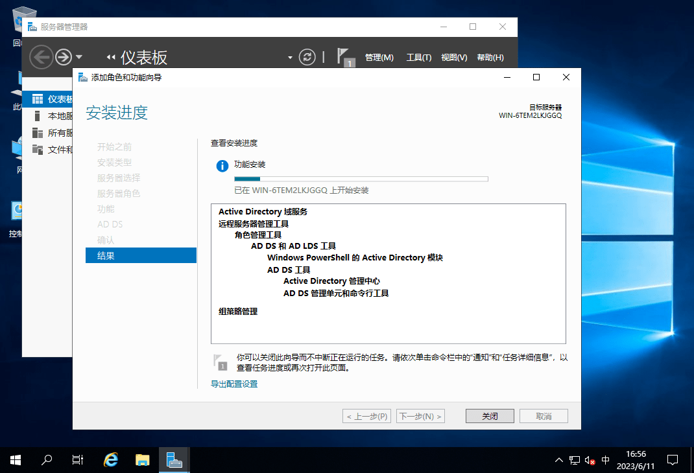Click the installation progress bar
Screen dimensions: 694x473
361,179
